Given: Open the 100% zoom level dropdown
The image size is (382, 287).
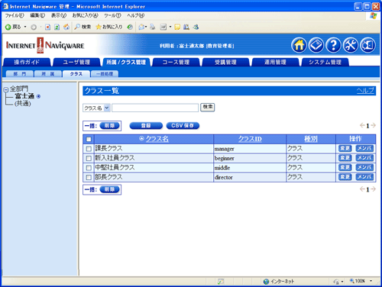Looking at the screenshot, I should point(371,281).
